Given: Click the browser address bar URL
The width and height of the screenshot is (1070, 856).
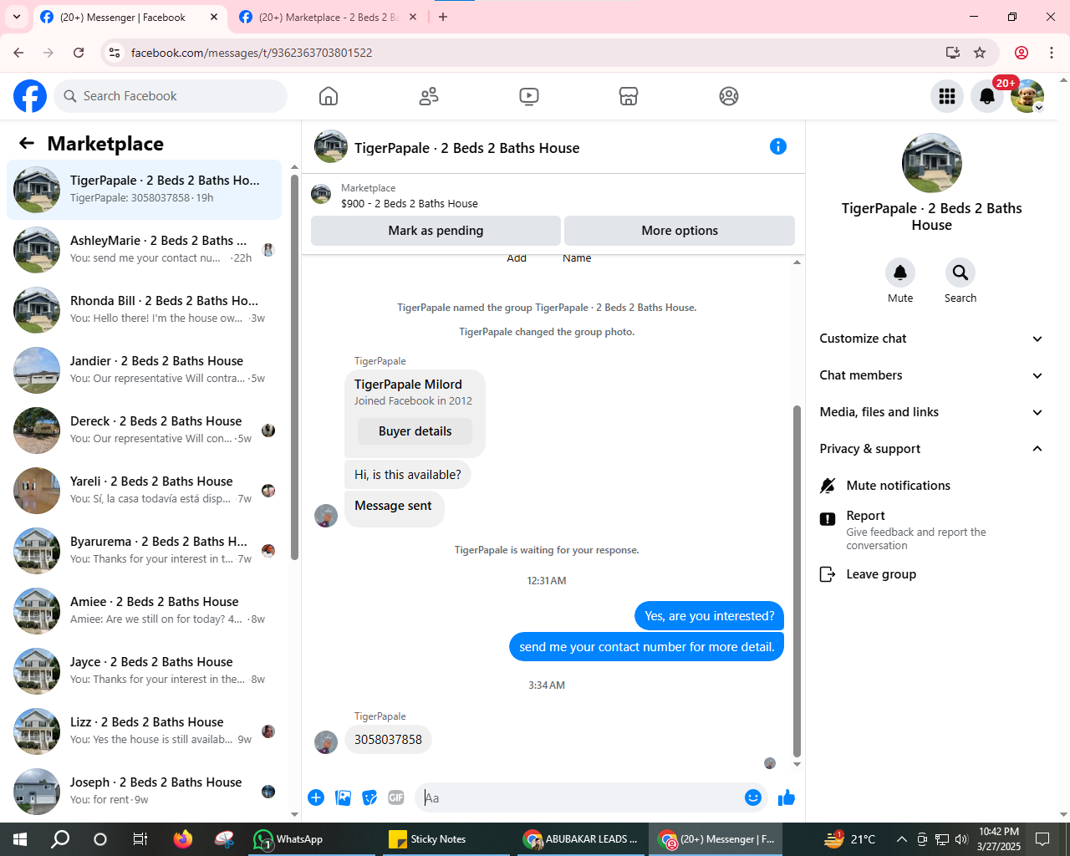Looking at the screenshot, I should 252,53.
